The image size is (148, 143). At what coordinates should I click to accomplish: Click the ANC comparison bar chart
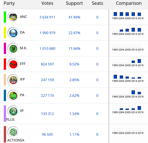pos(128,16)
